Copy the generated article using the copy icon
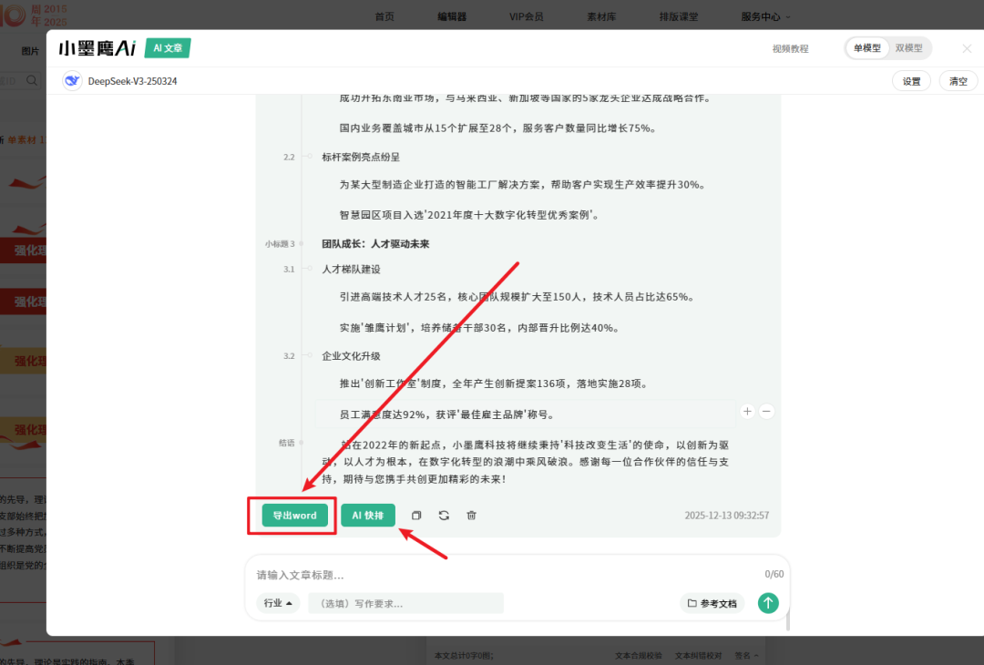Viewport: 984px width, 665px height. [x=416, y=515]
